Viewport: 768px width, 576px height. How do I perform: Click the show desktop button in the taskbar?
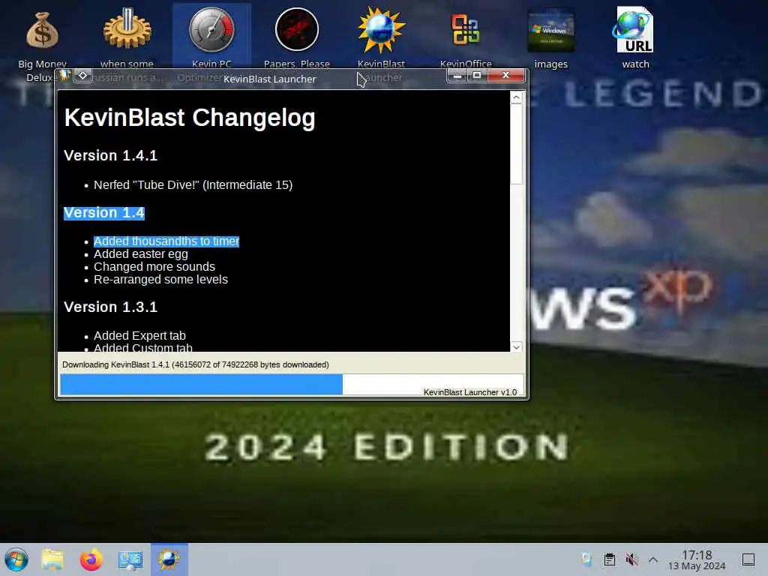748,559
